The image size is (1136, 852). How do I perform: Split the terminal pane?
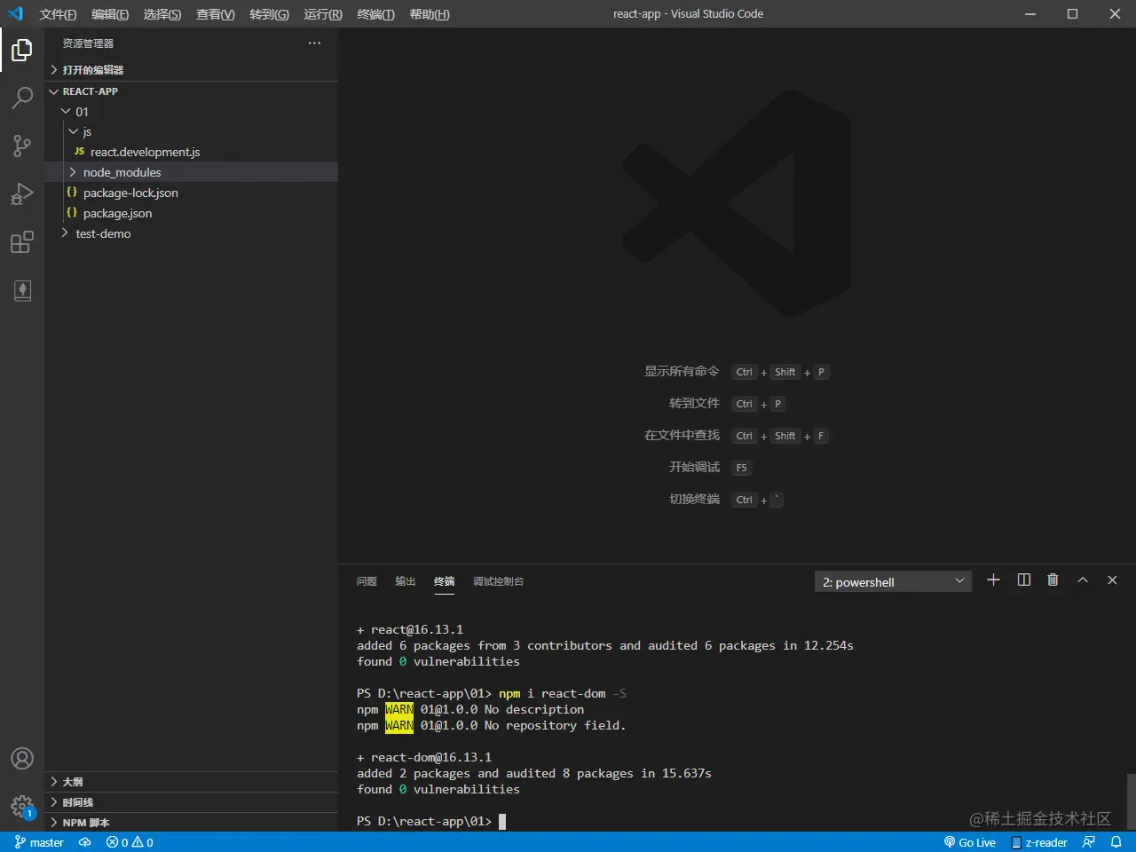(1023, 580)
